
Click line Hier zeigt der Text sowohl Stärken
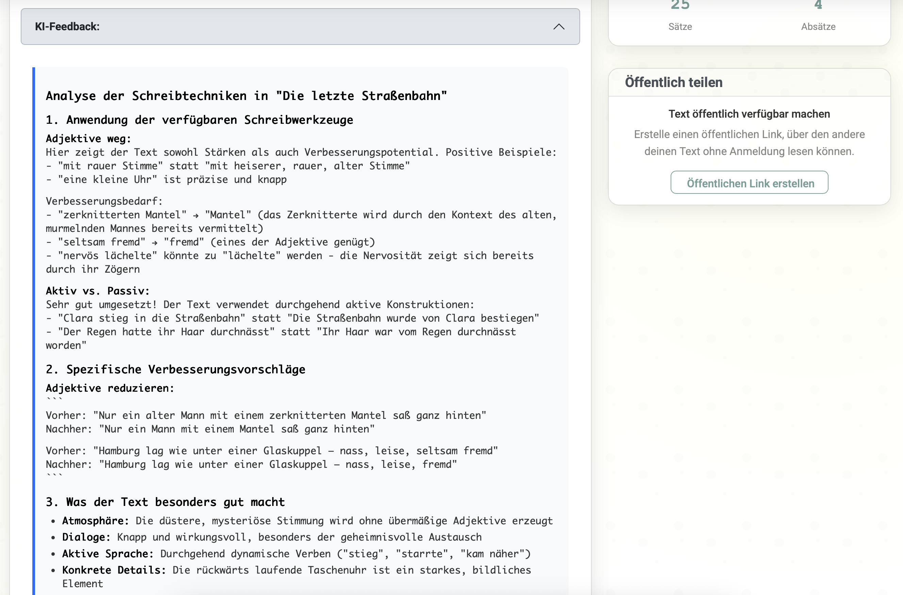(301, 152)
